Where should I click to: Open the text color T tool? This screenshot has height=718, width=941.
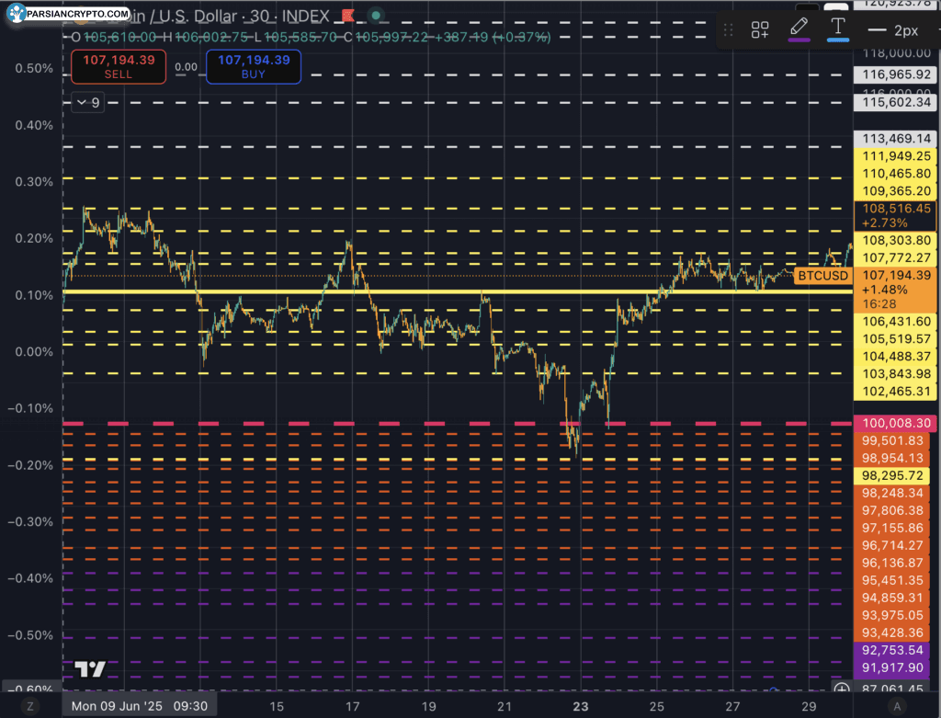click(838, 28)
